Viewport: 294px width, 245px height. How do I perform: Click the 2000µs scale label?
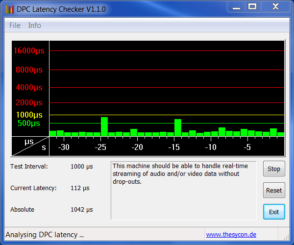click(x=29, y=102)
